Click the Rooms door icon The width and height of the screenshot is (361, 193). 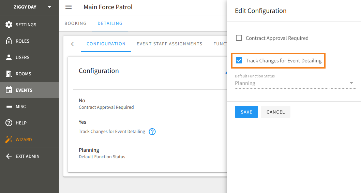[x=9, y=74]
